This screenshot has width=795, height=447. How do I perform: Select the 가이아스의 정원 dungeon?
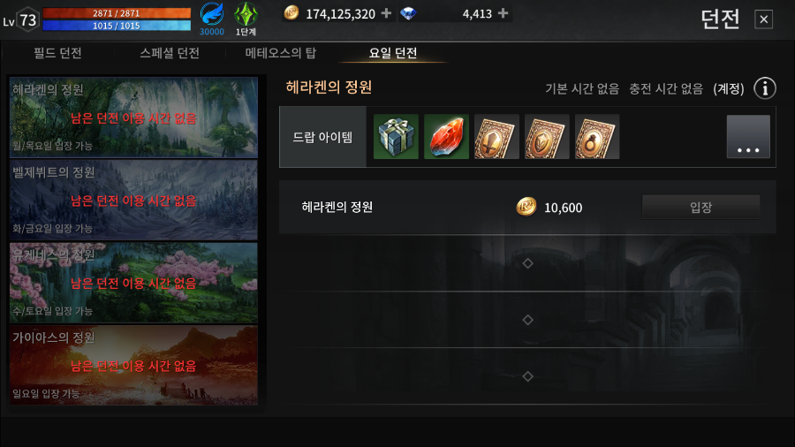[134, 365]
